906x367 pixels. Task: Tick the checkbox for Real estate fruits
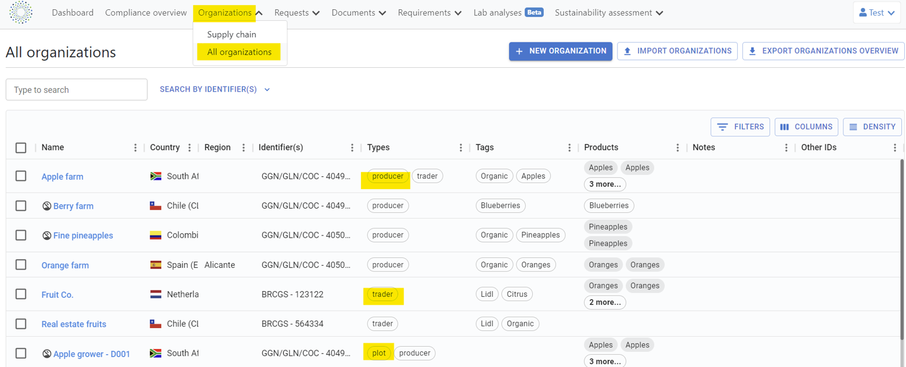pos(21,324)
